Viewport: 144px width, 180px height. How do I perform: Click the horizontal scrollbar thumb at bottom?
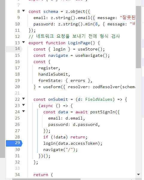point(46,179)
